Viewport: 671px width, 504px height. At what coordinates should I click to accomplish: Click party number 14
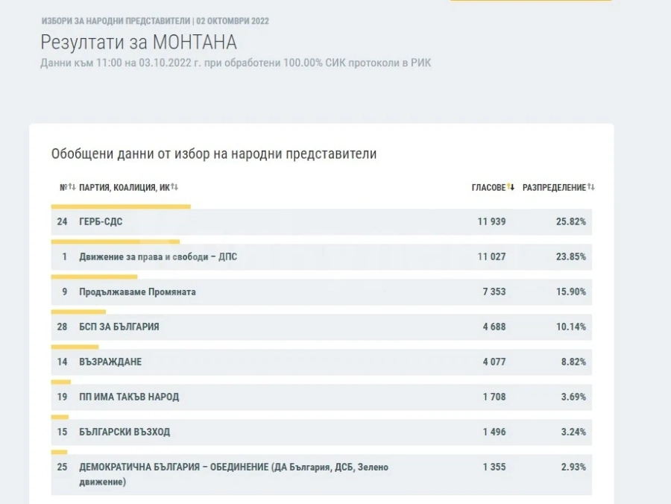click(x=62, y=362)
